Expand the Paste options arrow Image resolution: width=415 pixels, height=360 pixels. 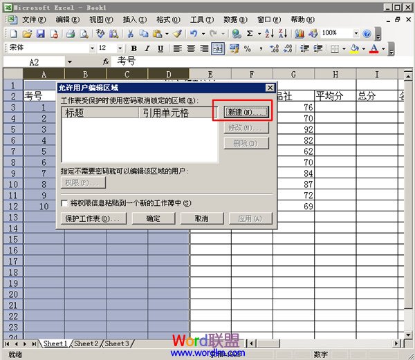167,34
